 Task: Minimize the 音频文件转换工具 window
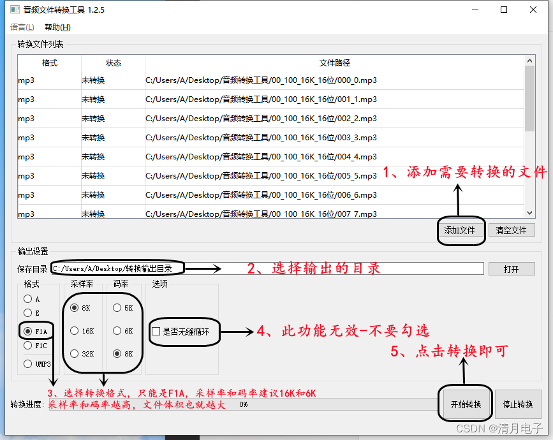click(x=475, y=10)
